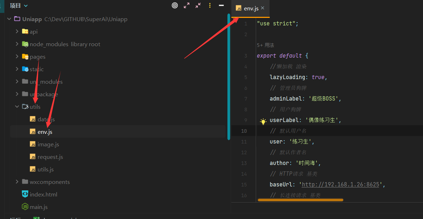Select the static folder icon
This screenshot has height=219, width=423.
(25, 69)
